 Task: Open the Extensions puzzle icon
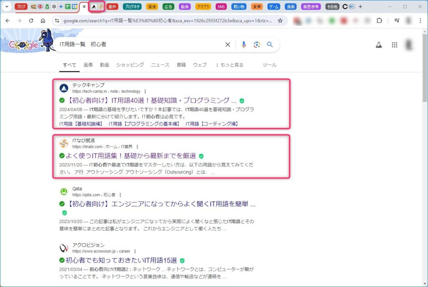pos(379,20)
